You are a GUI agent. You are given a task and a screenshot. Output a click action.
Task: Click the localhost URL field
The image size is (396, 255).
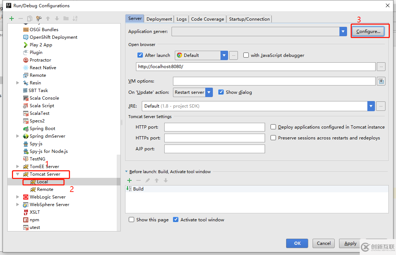[x=256, y=67]
